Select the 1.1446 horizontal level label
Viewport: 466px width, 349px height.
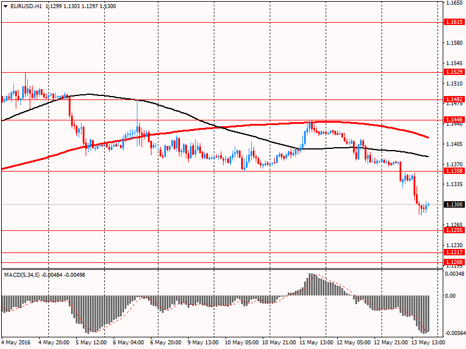coord(454,120)
